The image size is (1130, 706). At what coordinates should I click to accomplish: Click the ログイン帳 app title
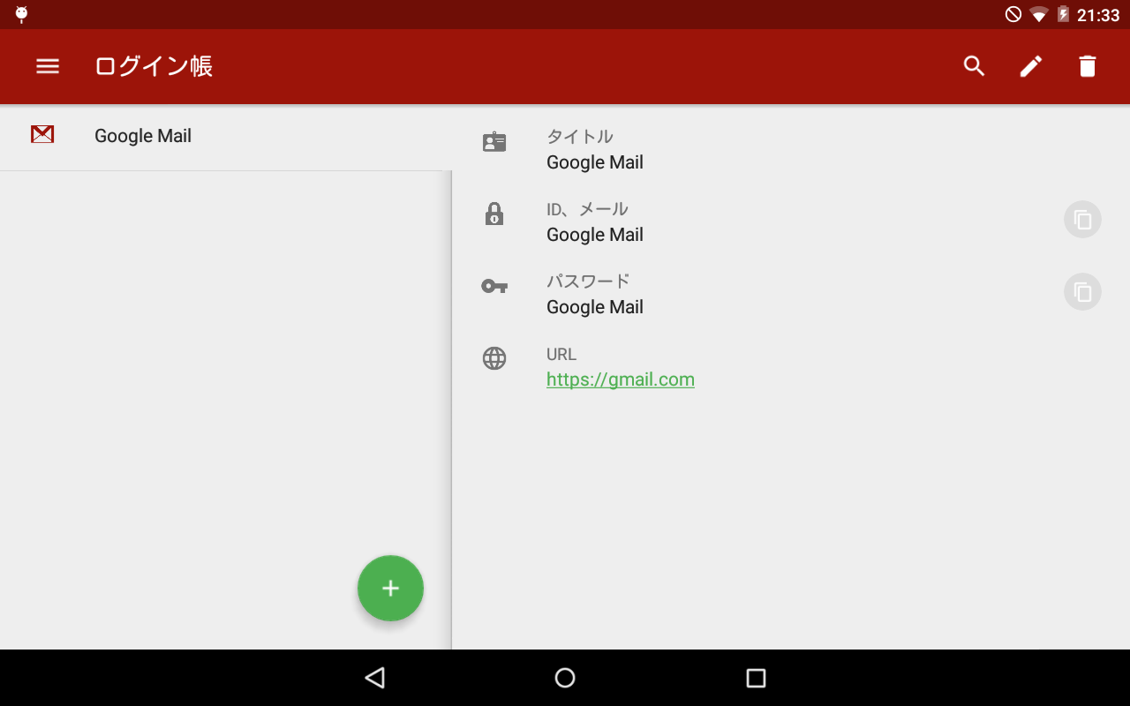[x=154, y=66]
